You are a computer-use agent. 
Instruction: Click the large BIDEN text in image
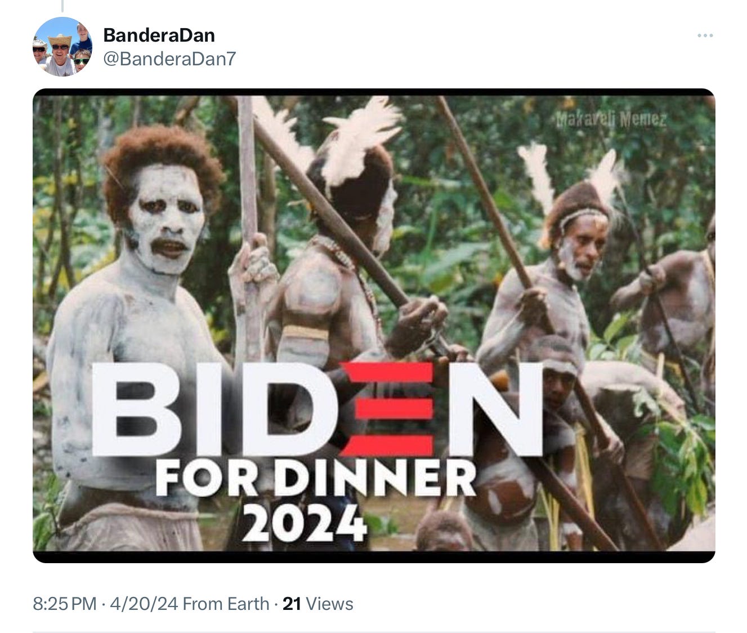(x=317, y=409)
